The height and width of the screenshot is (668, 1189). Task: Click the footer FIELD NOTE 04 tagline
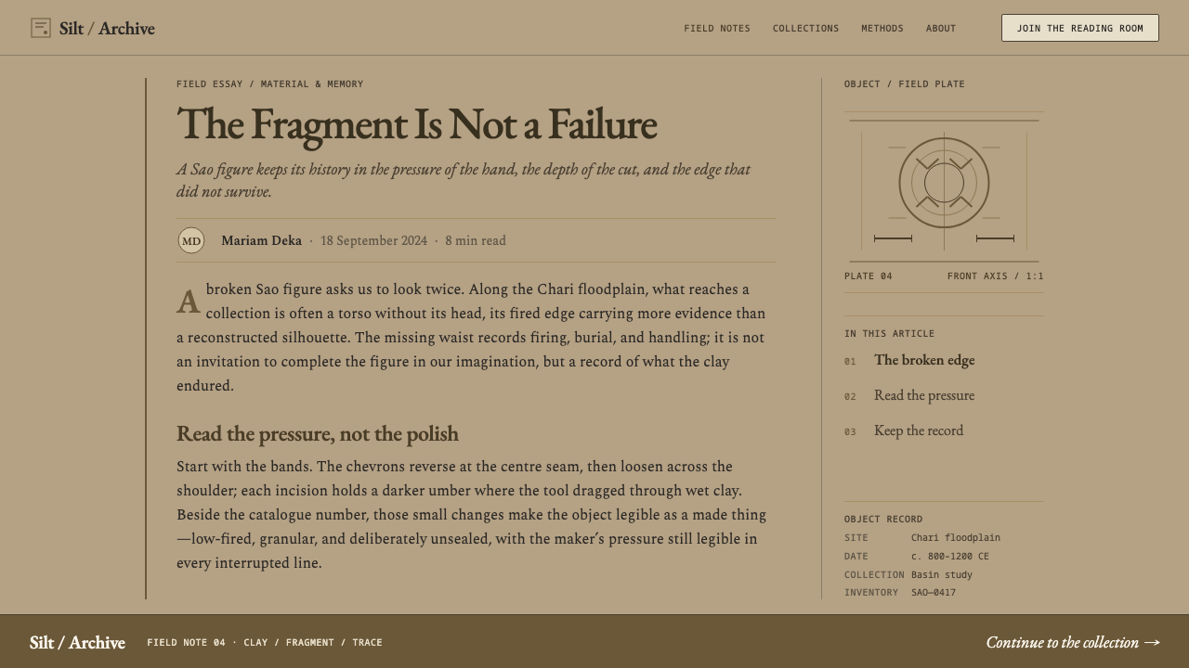tap(265, 642)
